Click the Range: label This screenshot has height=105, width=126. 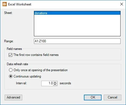tap(9, 41)
